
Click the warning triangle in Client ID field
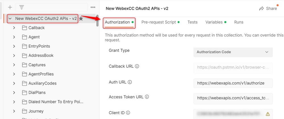click(x=268, y=114)
